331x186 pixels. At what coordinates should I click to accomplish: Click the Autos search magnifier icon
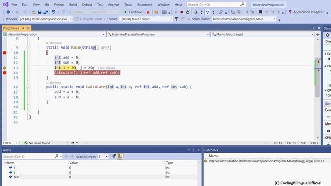click(x=56, y=156)
